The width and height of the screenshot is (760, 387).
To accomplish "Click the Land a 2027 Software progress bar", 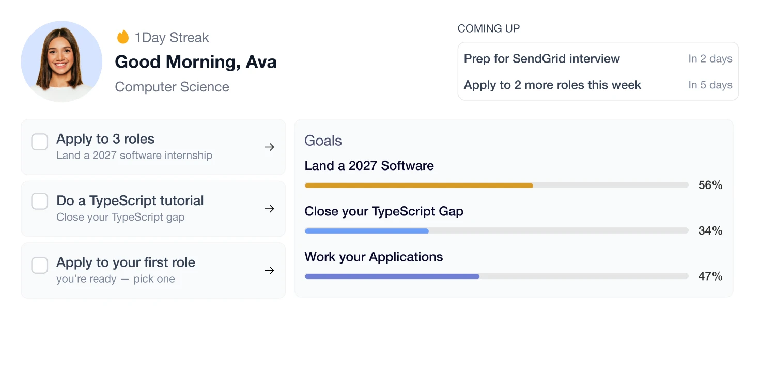I will [497, 185].
